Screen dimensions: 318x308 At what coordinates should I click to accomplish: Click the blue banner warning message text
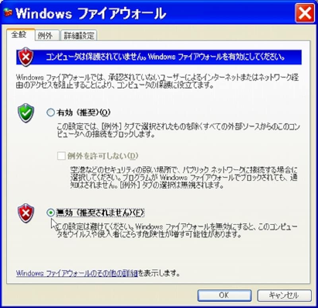(165, 57)
